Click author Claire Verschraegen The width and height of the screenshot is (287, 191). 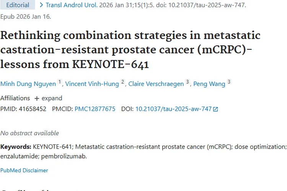pos(156,84)
